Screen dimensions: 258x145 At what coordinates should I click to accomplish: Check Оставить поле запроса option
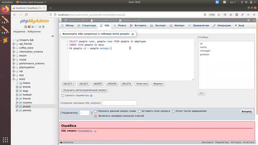point(139,111)
